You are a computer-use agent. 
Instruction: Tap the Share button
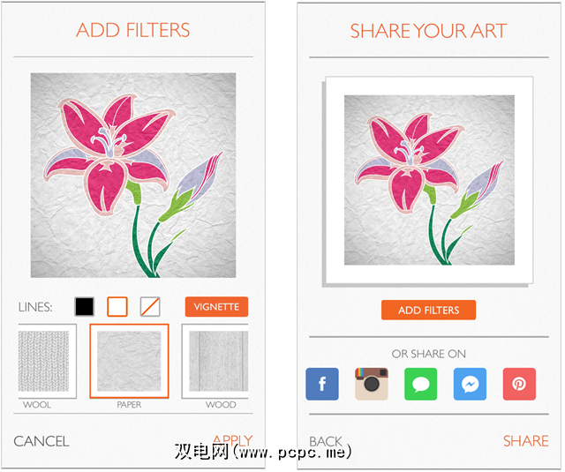tap(528, 443)
